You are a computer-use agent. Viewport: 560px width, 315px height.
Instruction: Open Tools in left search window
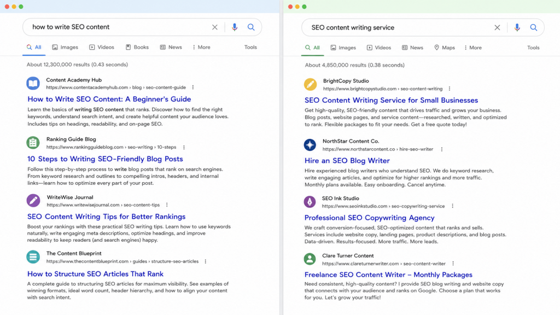(250, 47)
